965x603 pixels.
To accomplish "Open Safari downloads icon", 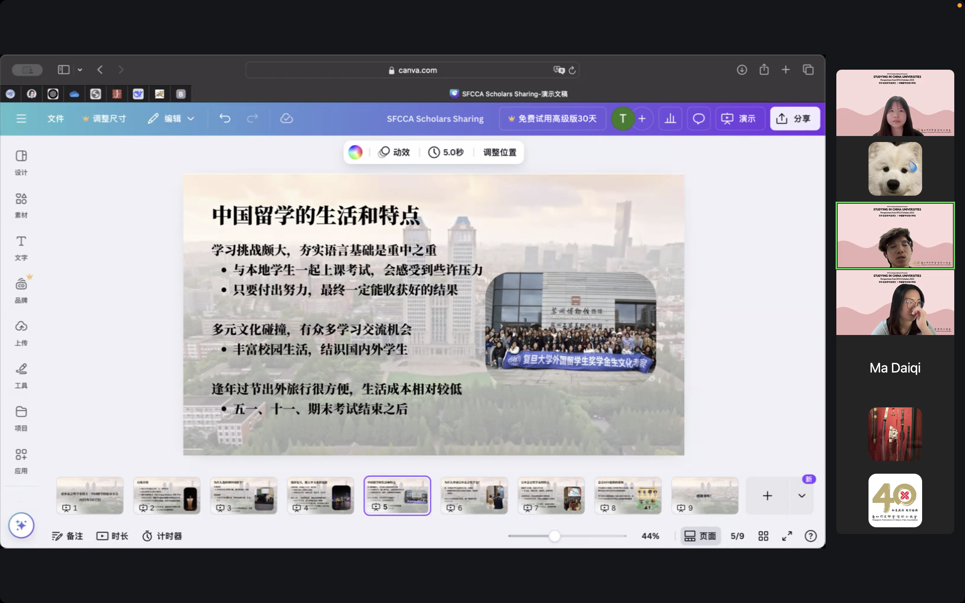I will pos(742,70).
